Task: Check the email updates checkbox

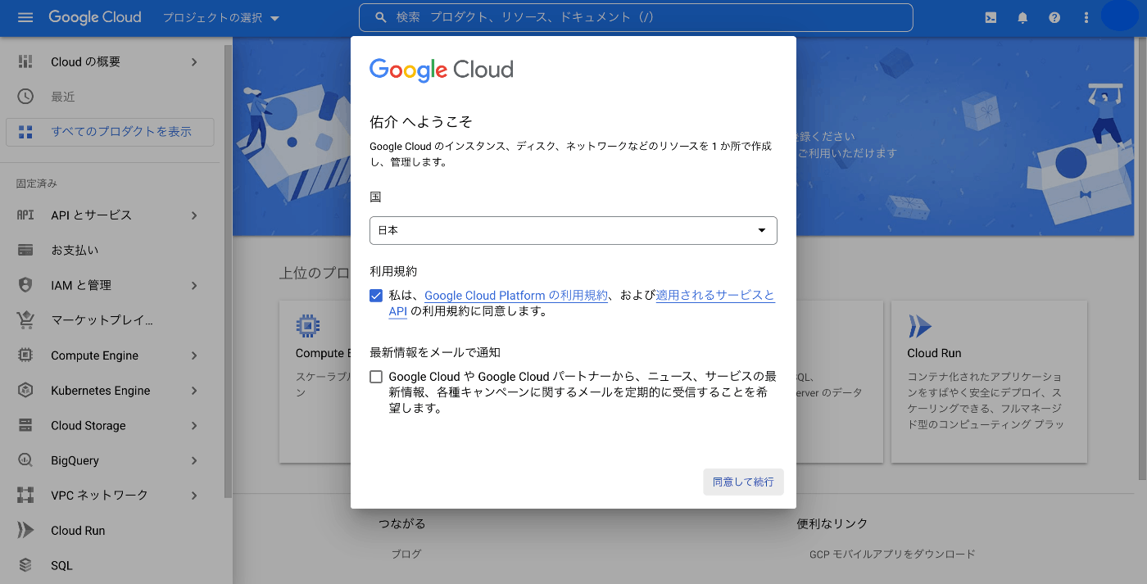Action: tap(376, 377)
